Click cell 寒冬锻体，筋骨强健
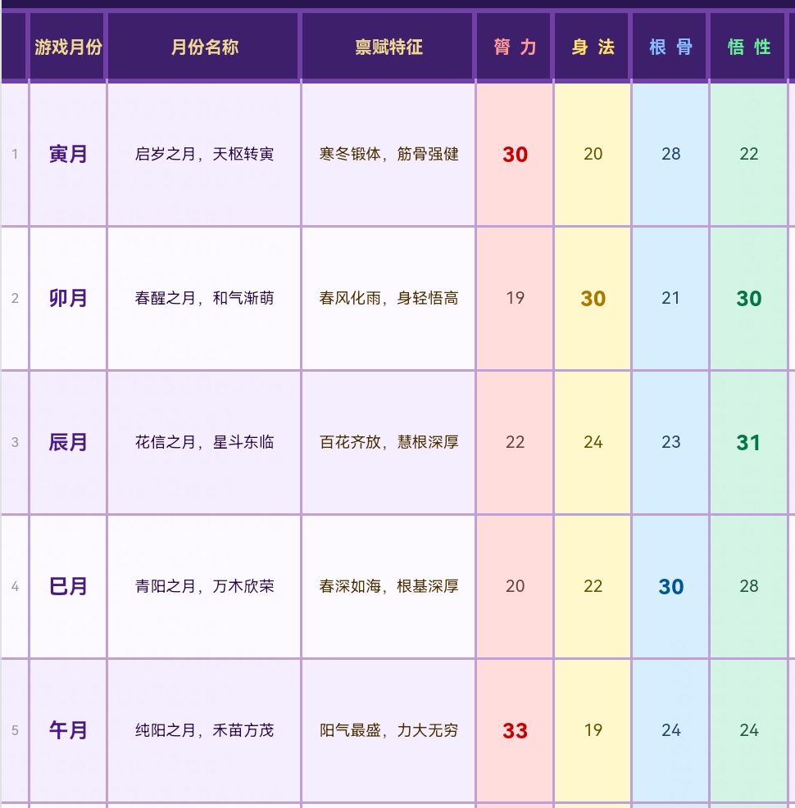 (x=388, y=154)
